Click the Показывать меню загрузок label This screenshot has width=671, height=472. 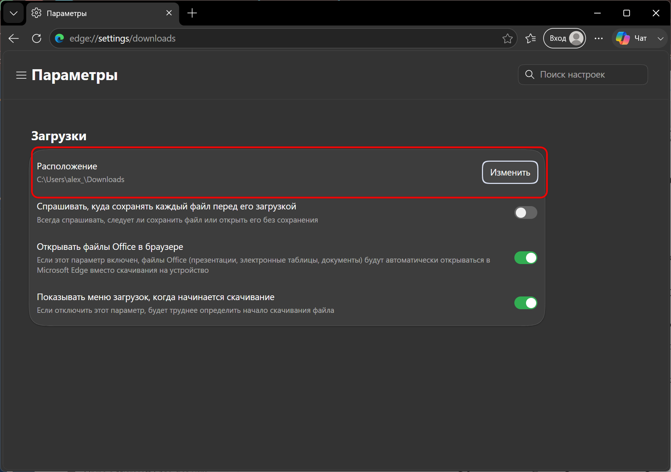point(156,297)
